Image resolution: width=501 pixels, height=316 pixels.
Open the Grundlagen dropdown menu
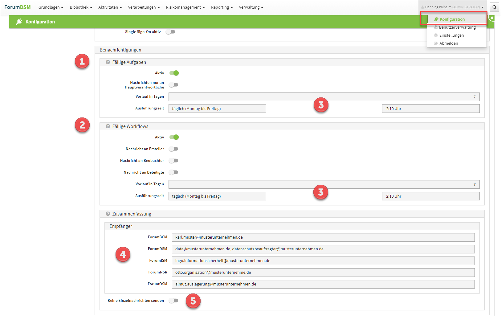(x=51, y=7)
